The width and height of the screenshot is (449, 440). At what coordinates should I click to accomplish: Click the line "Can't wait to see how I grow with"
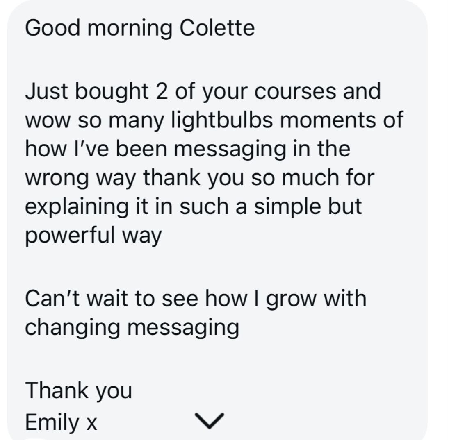(196, 298)
